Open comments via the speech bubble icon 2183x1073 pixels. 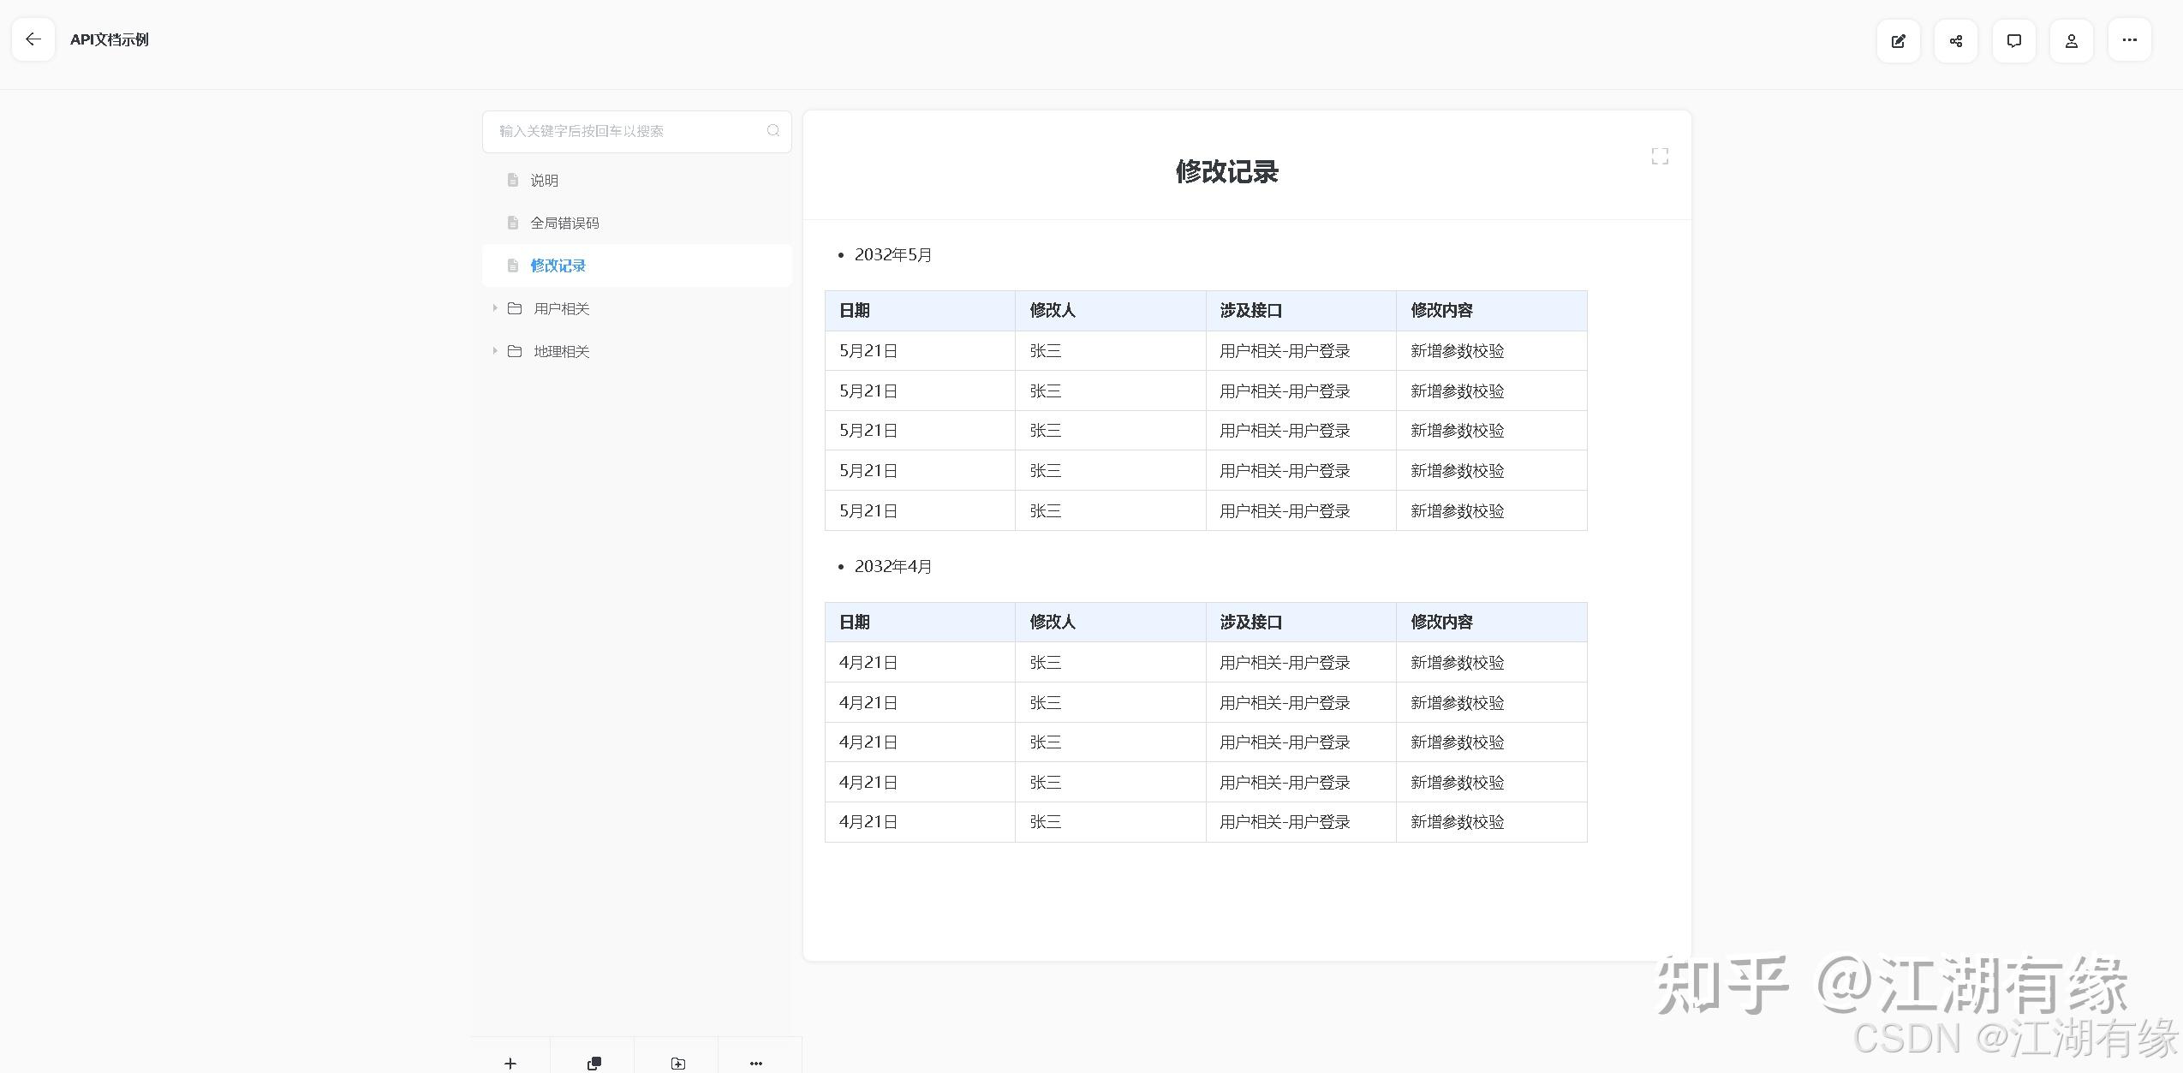tap(2013, 40)
